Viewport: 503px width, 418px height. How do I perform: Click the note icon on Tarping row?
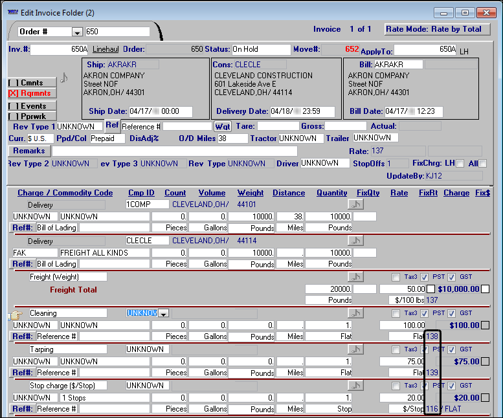tap(354, 349)
